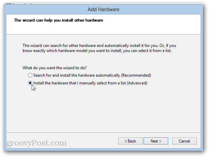Choose the 'Search for and install the hardware automatically' label

92,75
